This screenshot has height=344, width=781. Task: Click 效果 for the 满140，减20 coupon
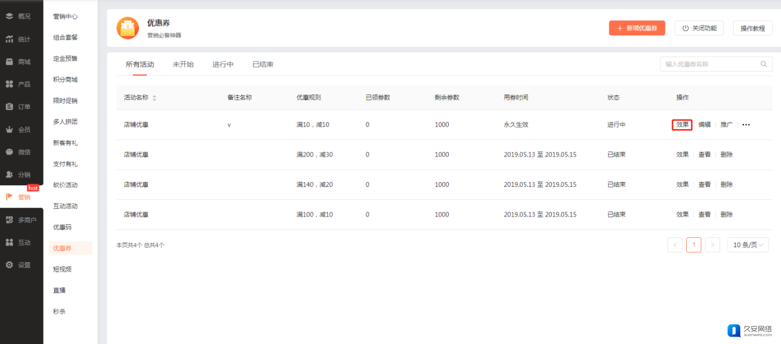(683, 185)
